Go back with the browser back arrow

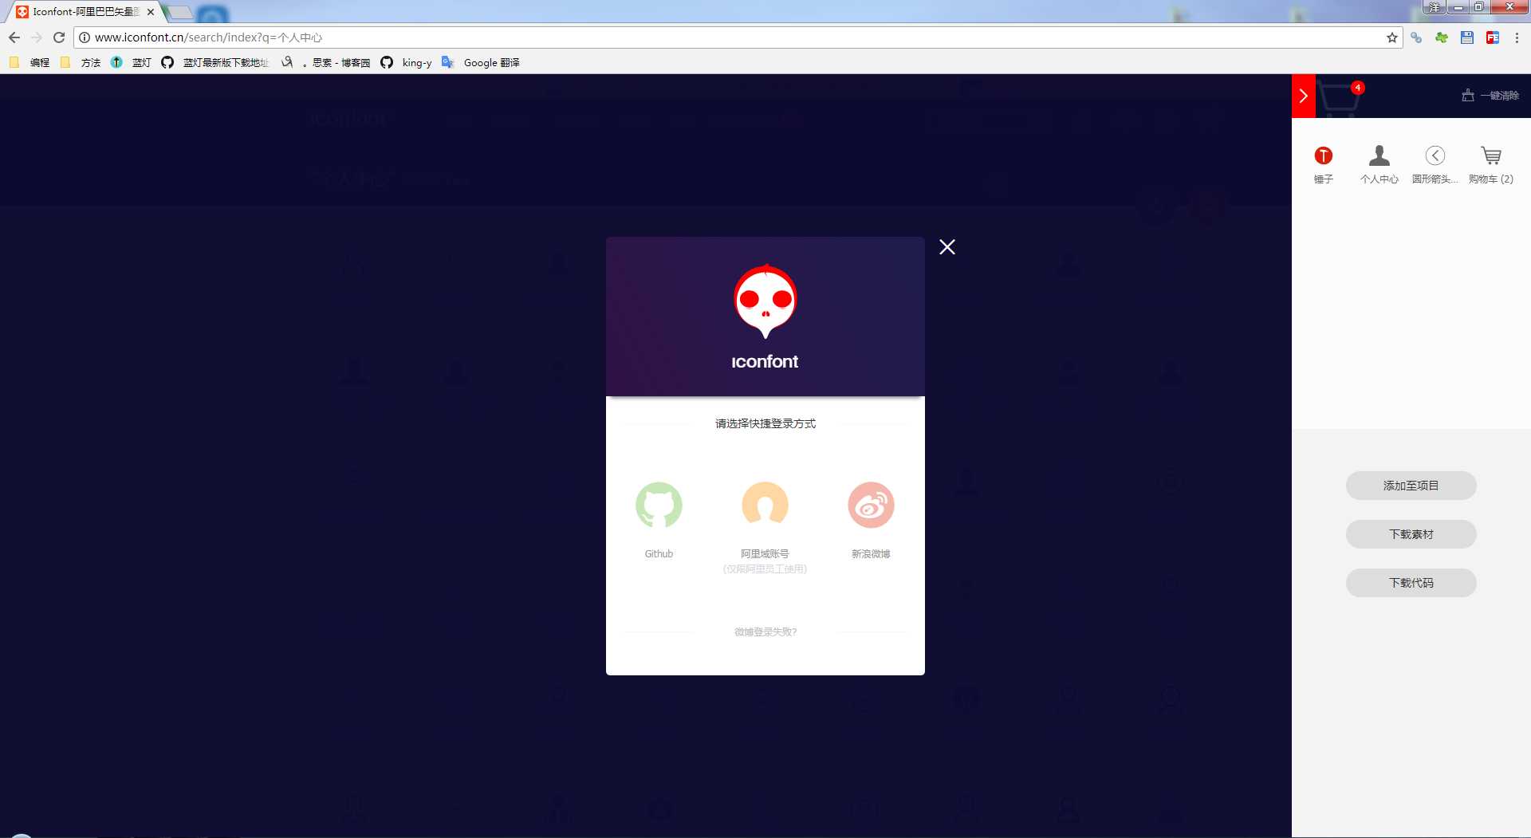14,37
